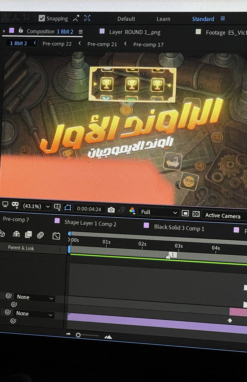The image size is (247, 382).
Task: Click the Always Preview This View monitor icon
Action: tap(5, 204)
